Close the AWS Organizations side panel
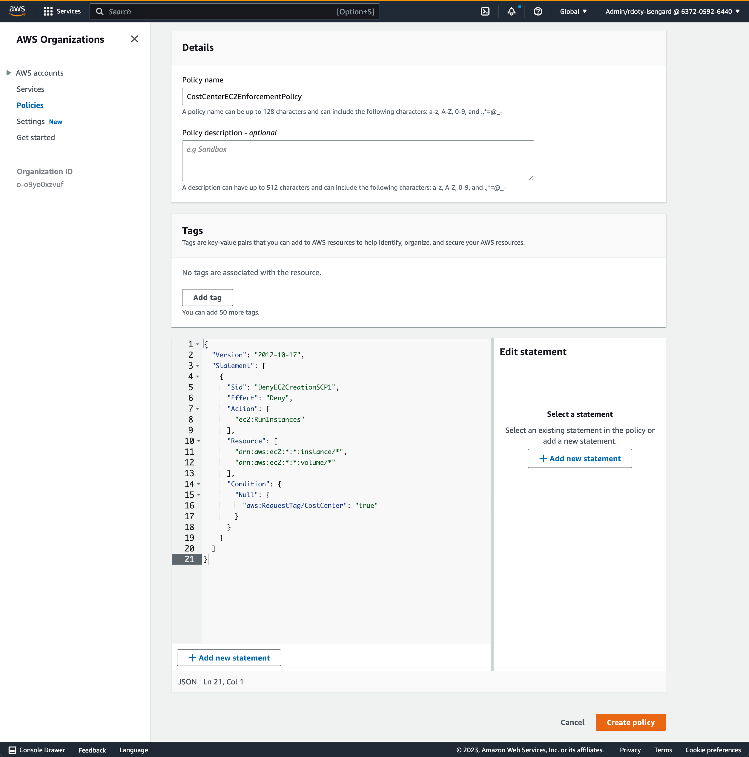The image size is (749, 757). click(134, 39)
